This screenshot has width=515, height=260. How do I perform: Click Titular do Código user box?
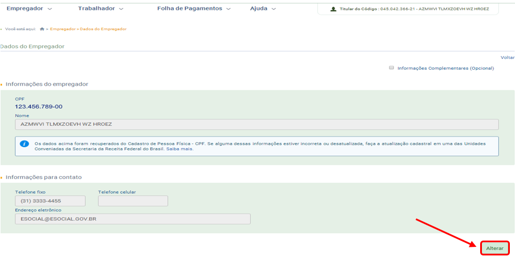click(408, 9)
